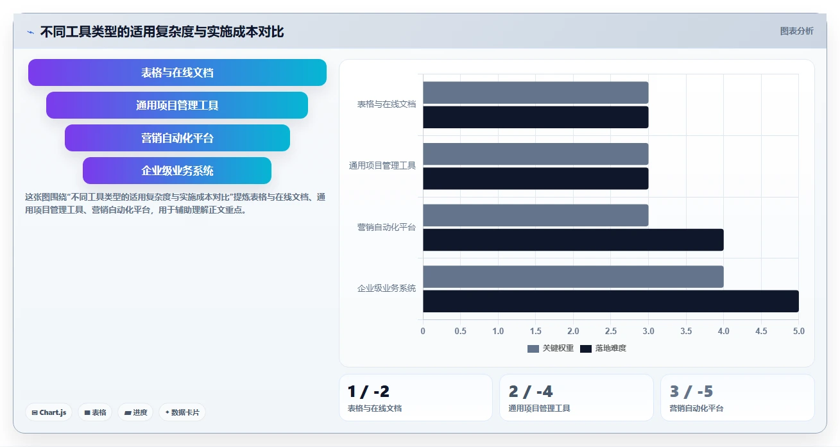This screenshot has width=840, height=447.
Task: Click the 关键权重 legend color swatch
Action: (533, 348)
